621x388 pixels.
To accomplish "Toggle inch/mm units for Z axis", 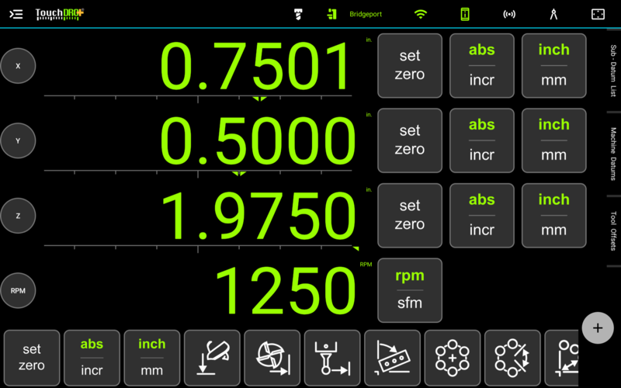I will click(x=554, y=216).
